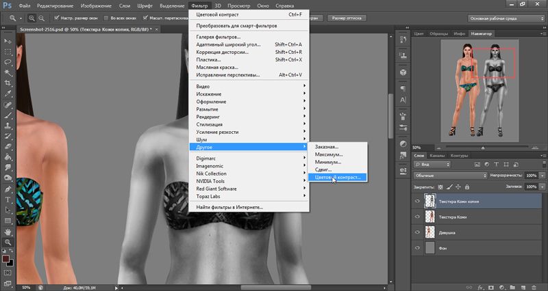Select the Eraser tool
This screenshot has width=548, height=291.
[8, 147]
